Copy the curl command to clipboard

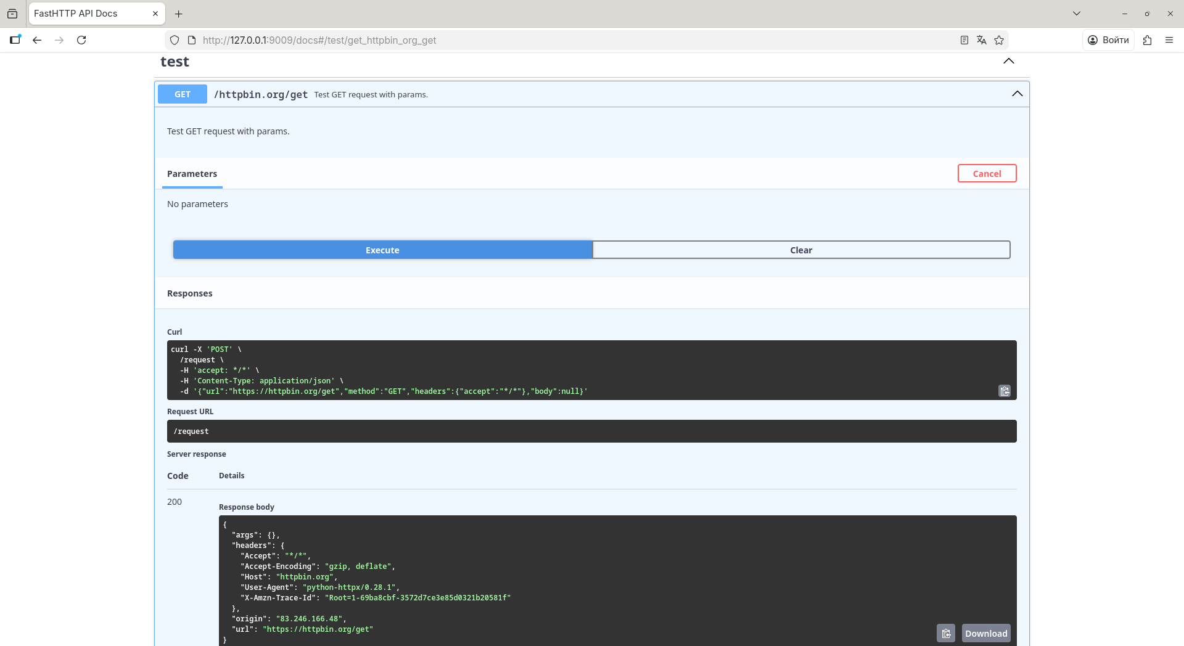[x=1005, y=391]
